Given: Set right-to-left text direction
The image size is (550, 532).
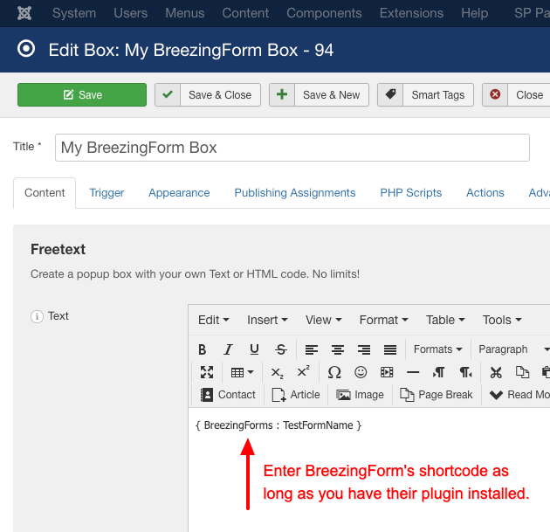Looking at the screenshot, I should (465, 372).
